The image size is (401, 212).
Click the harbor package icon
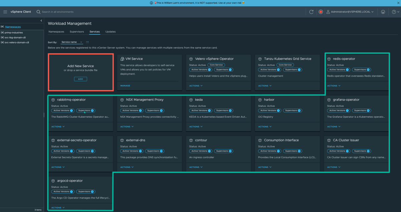(260, 100)
